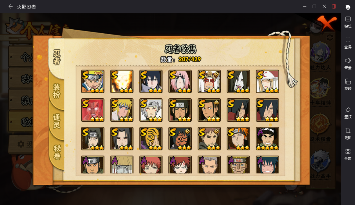Open the 秘卷 secret scroll tab
The width and height of the screenshot is (355, 205).
coord(57,152)
